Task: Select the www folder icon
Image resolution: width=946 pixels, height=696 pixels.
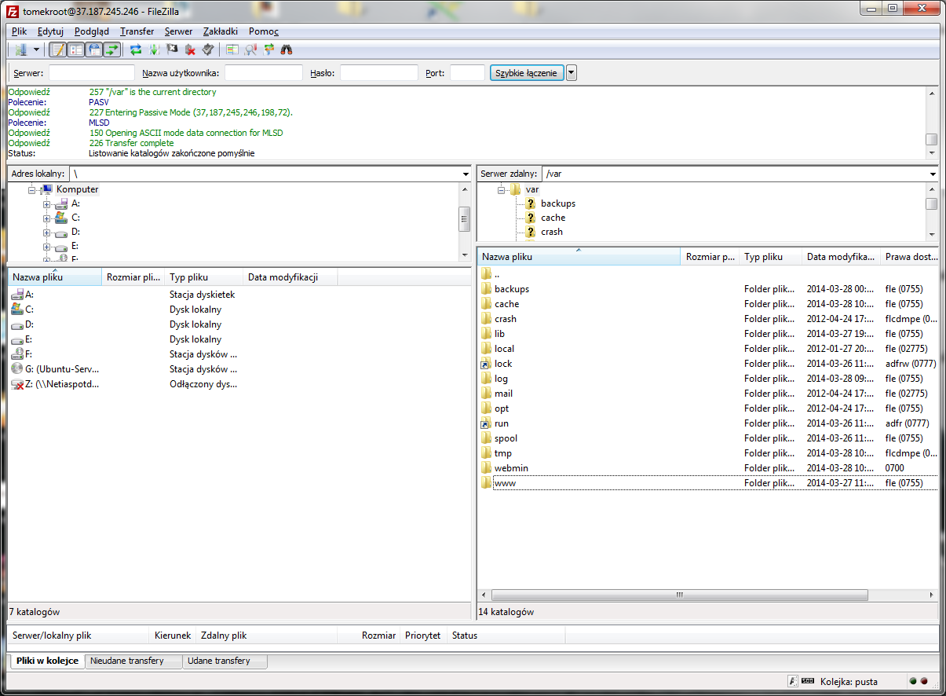Action: pyautogui.click(x=486, y=483)
